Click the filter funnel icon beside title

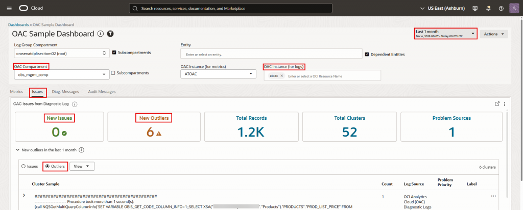pos(110,34)
